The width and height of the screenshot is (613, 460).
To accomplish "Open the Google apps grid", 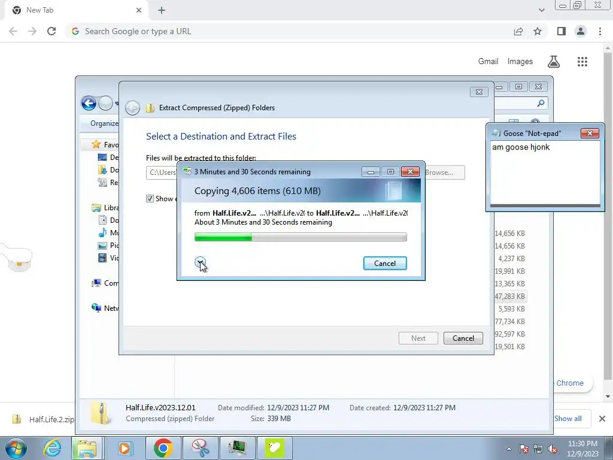I will coord(582,62).
